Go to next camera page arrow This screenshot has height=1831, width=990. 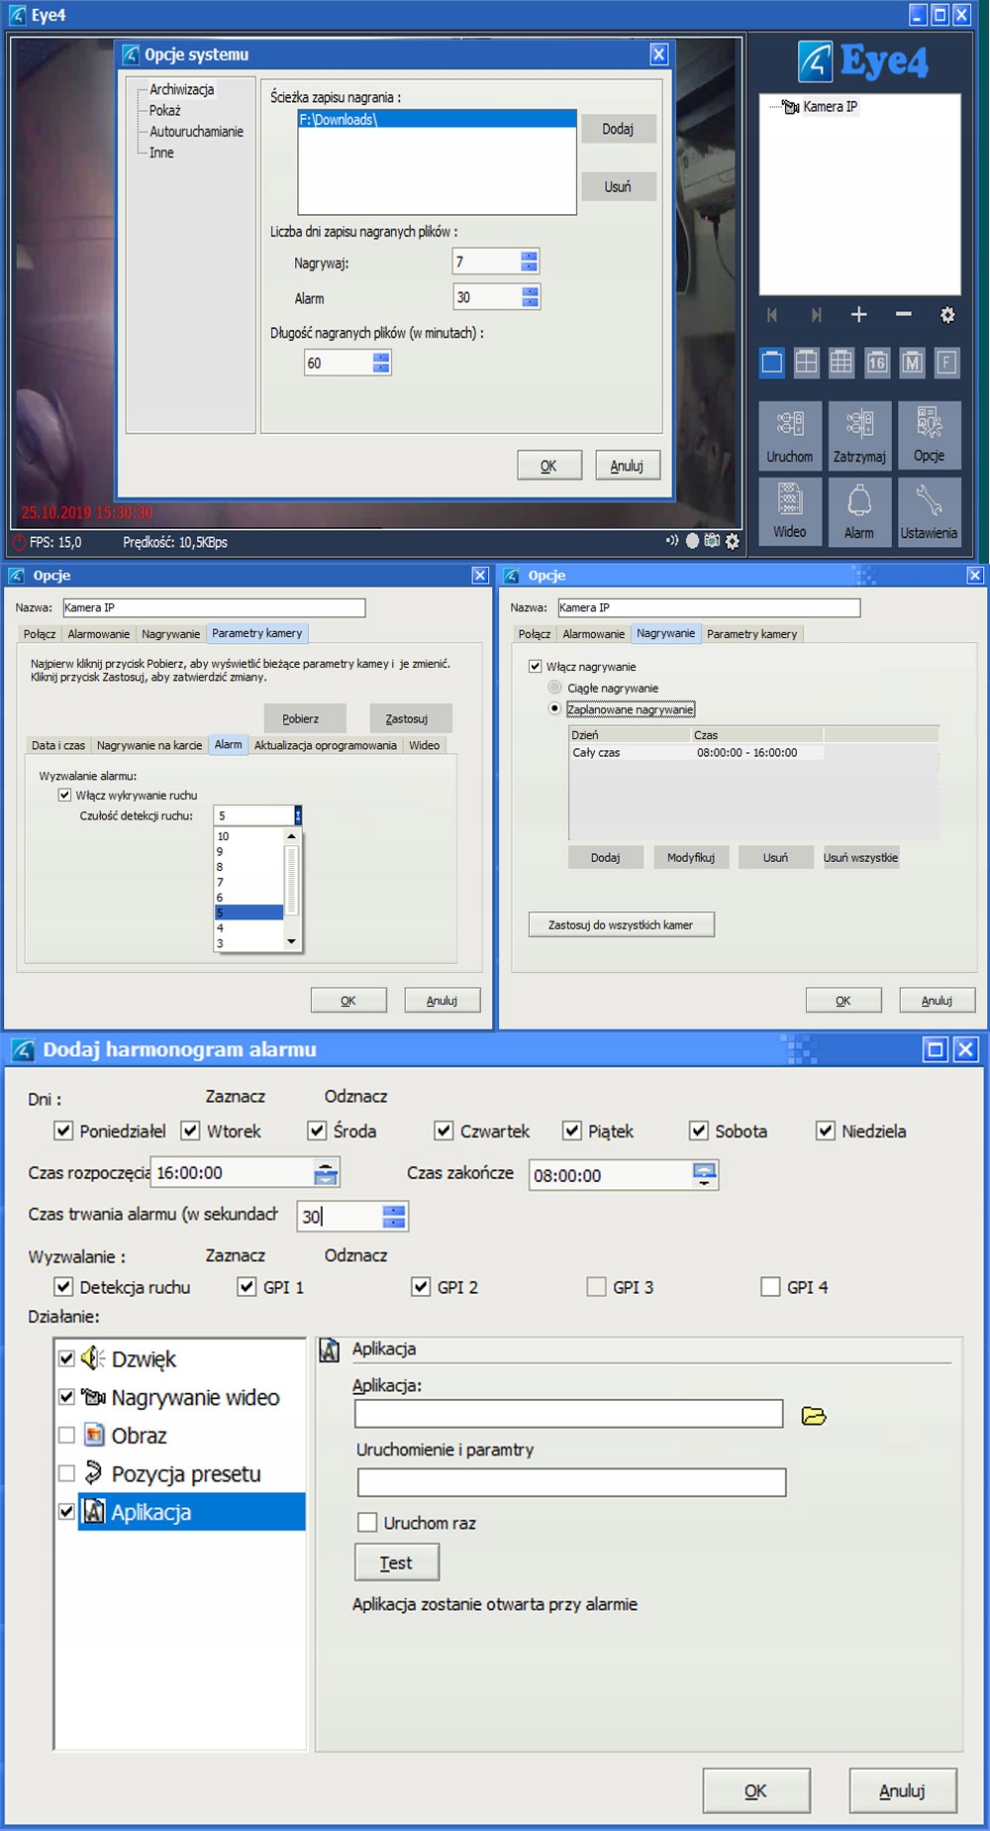(816, 315)
